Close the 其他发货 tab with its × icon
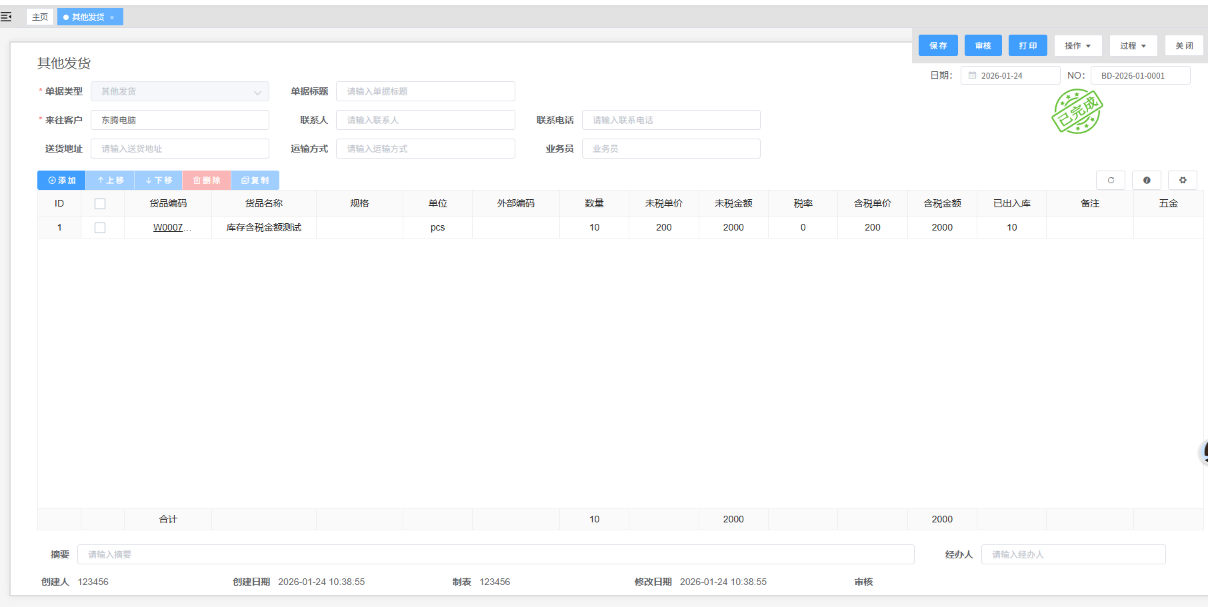This screenshot has width=1208, height=607. click(x=112, y=17)
